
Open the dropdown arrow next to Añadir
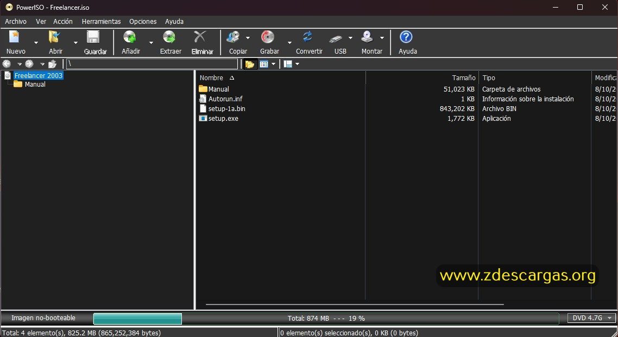pos(151,42)
